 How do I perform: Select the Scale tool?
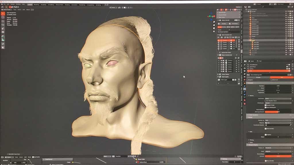[x=3, y=28]
